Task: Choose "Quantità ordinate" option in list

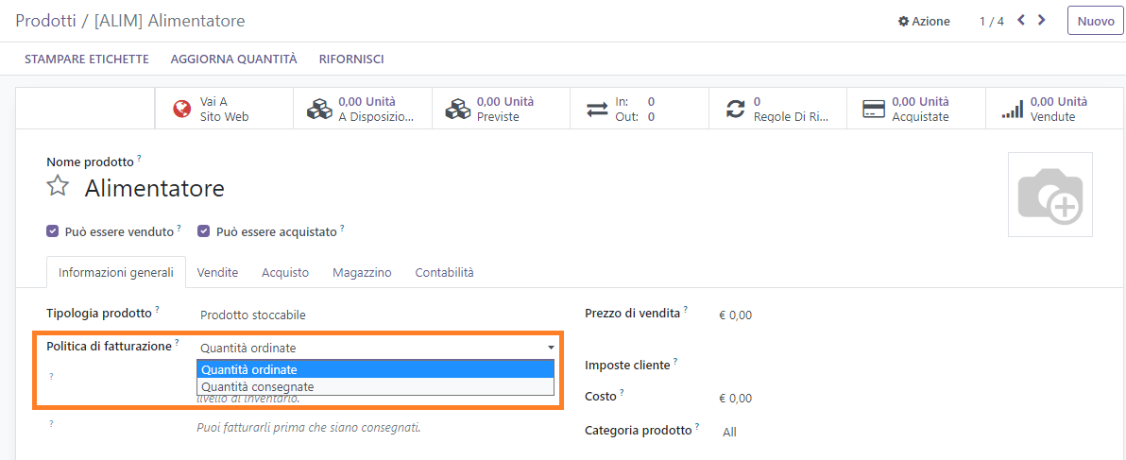Action: tap(249, 369)
